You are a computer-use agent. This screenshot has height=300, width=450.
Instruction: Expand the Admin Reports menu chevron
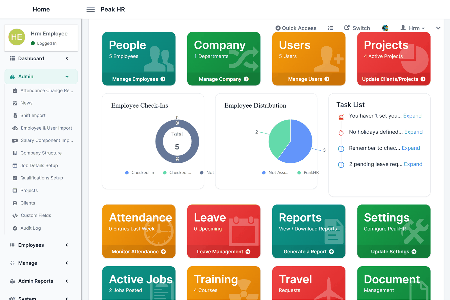tap(67, 281)
